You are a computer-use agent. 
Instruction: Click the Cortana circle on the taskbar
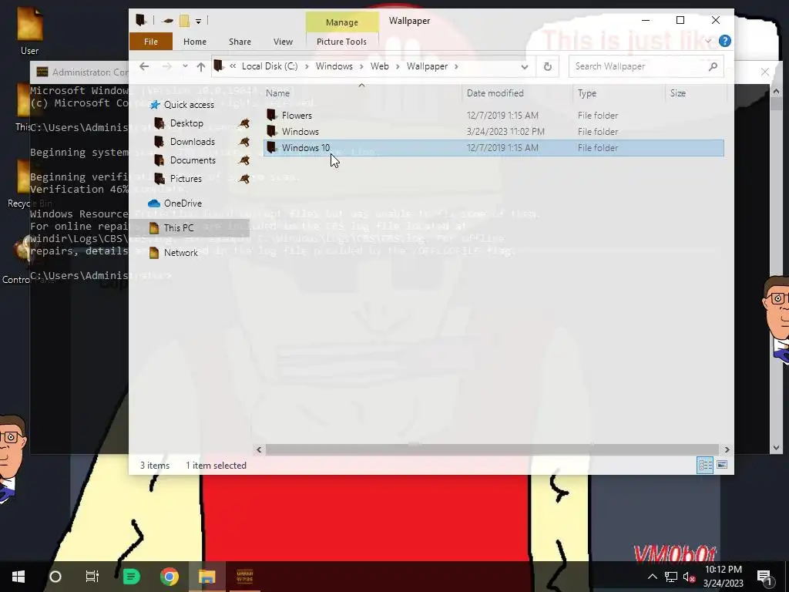tap(55, 577)
